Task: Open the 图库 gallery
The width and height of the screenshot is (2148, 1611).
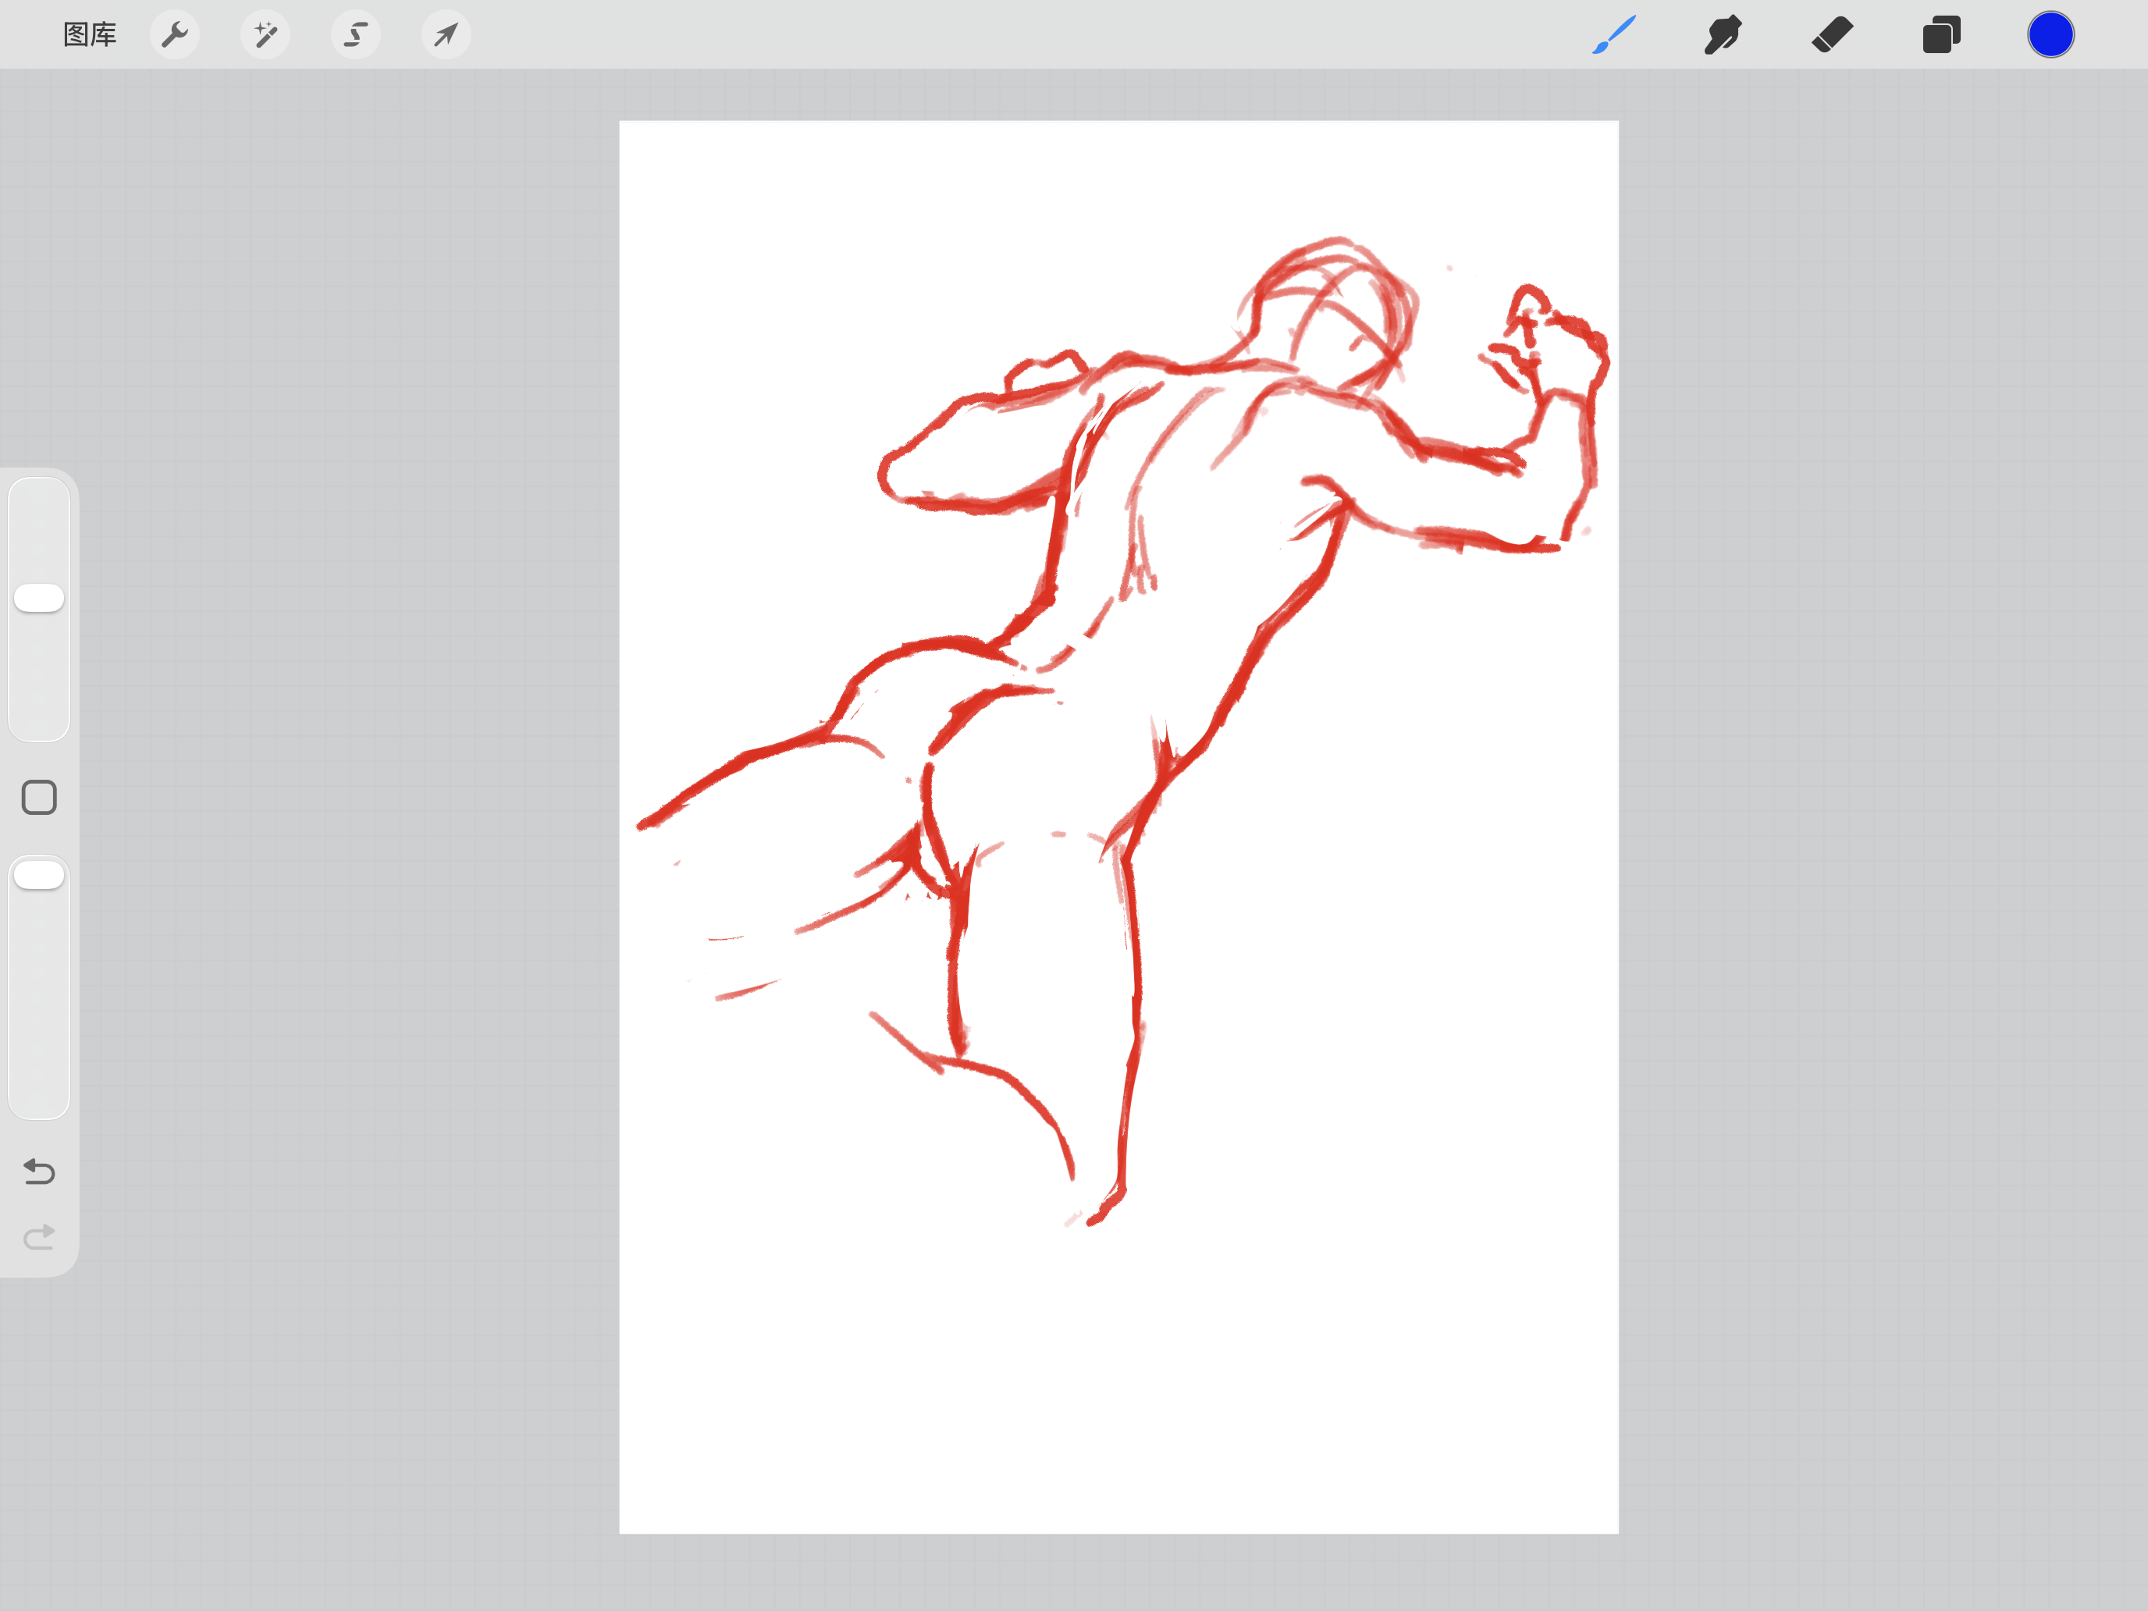Action: tap(89, 35)
